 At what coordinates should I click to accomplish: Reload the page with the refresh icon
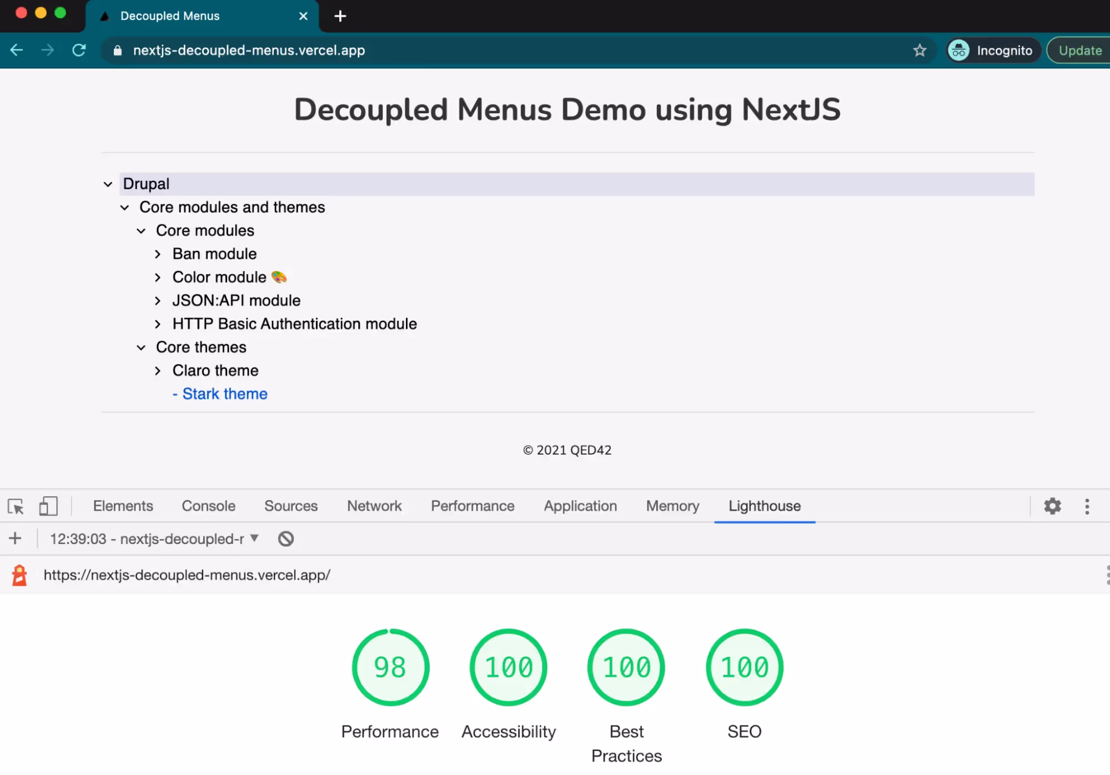tap(79, 50)
